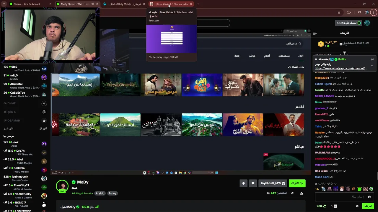Click username UAEDREAM in chat
Viewport: 378px width, 212px height.
pos(322,153)
